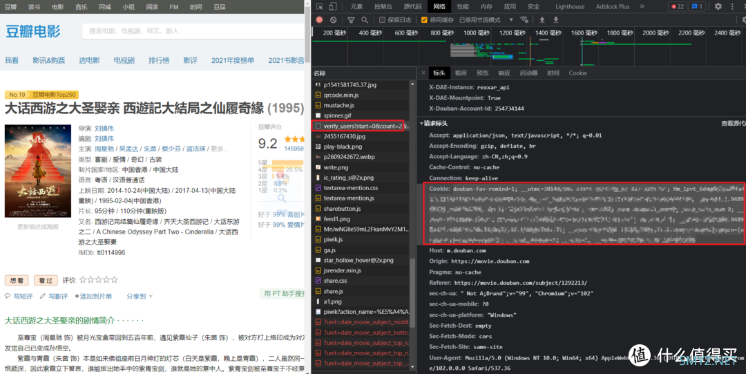Open the 安全 panel
This screenshot has height=374, width=746.
pos(533,7)
